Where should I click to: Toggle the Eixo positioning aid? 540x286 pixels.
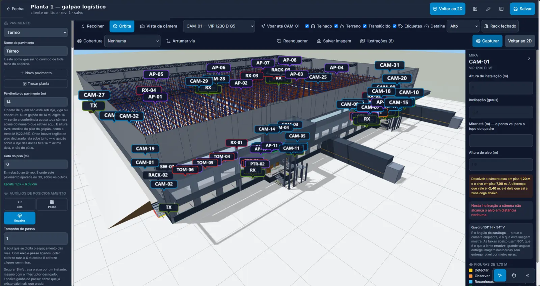point(20,204)
